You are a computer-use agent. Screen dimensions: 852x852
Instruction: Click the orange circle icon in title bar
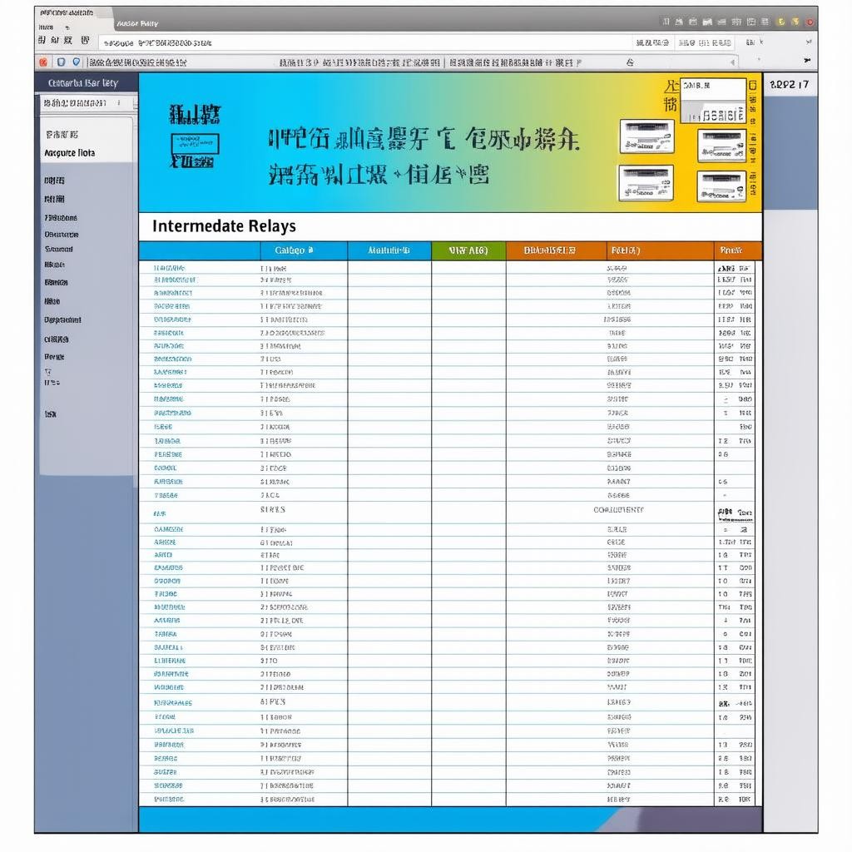click(795, 22)
